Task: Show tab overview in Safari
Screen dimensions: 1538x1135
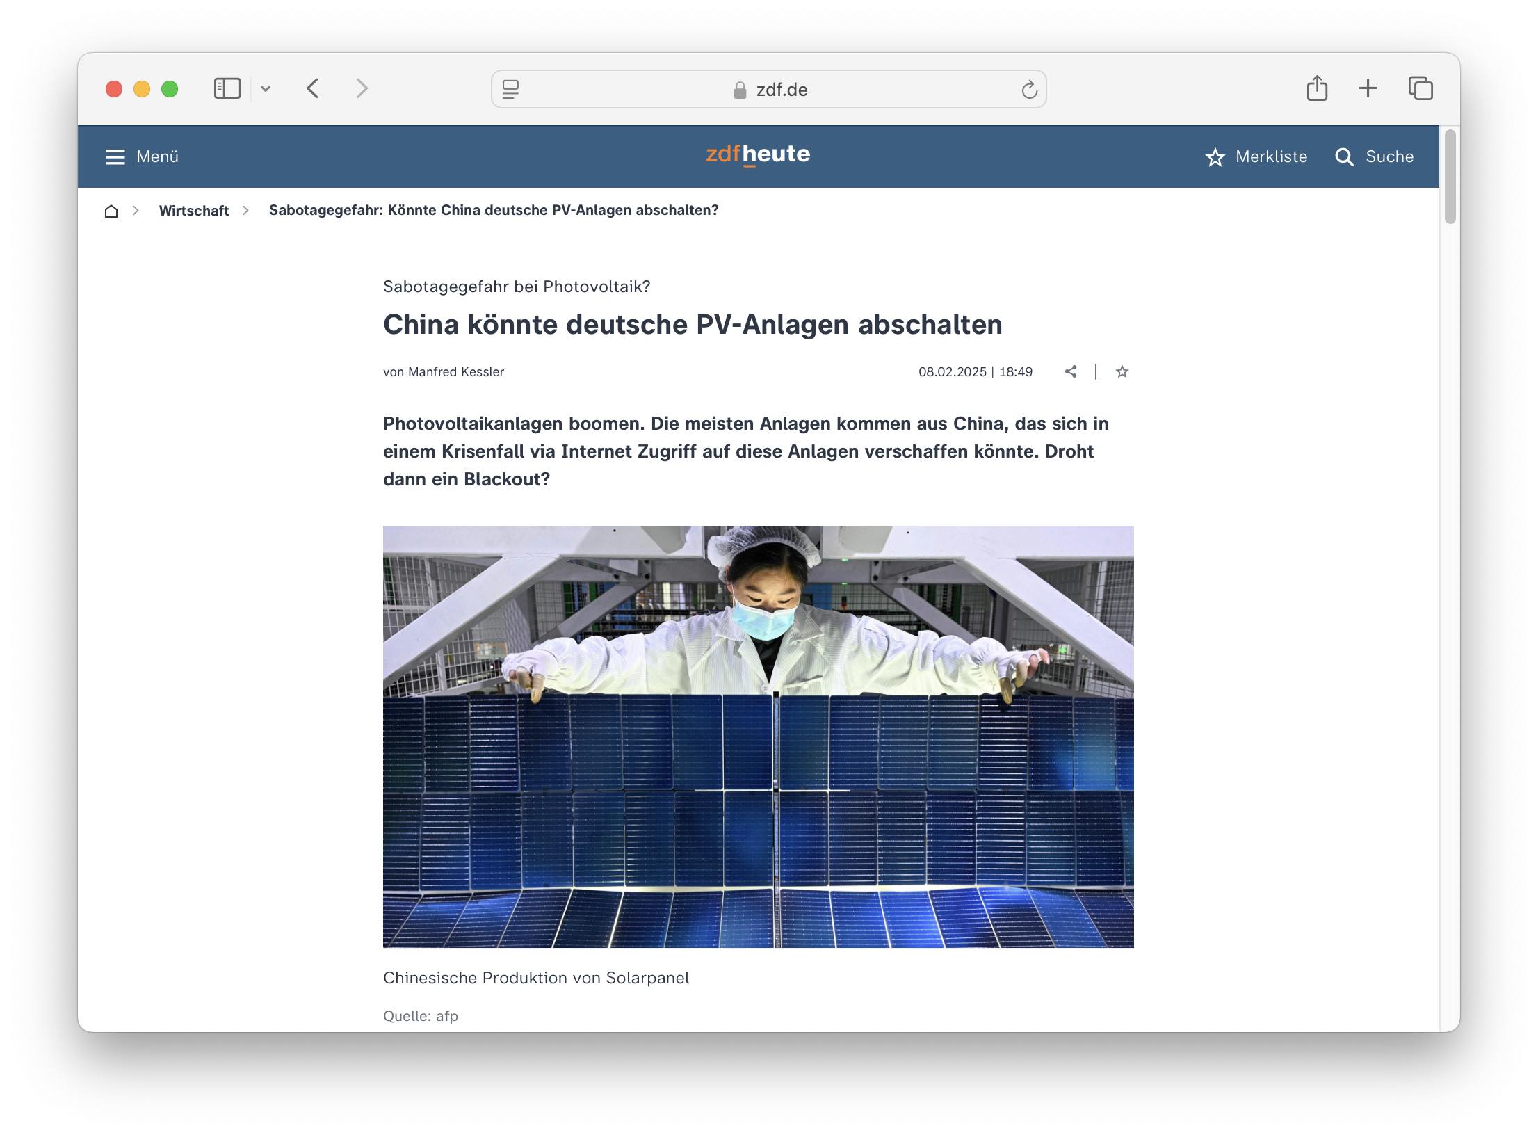Action: (1420, 88)
